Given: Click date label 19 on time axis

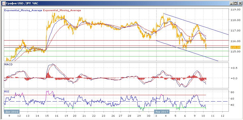Looking at the screenshot, I should pos(66,116).
